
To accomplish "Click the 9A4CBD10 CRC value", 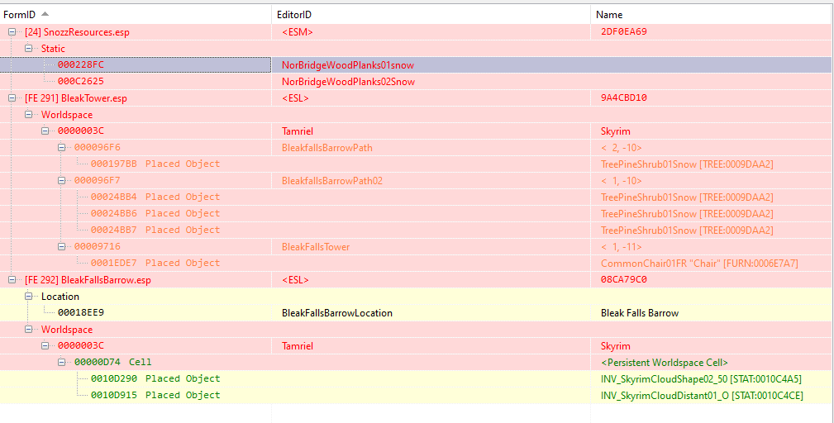I will pos(624,97).
